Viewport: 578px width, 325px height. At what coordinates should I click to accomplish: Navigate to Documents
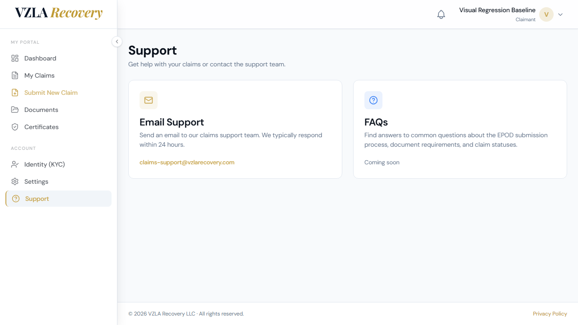[59, 110]
